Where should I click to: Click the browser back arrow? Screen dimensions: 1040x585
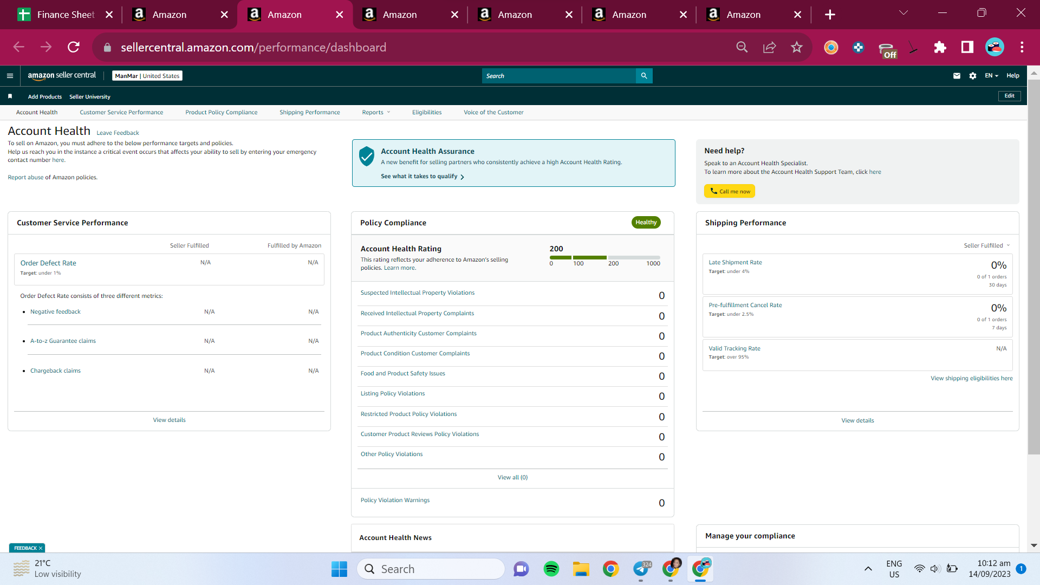click(19, 47)
